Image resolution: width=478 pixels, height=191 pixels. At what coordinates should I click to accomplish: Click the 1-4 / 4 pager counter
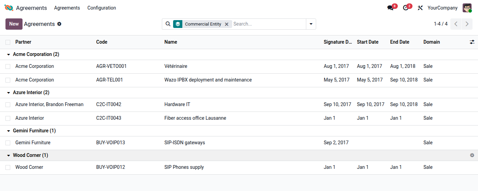click(441, 24)
